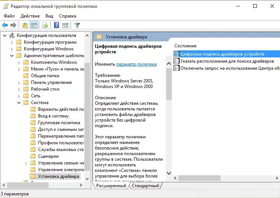This screenshot has width=280, height=198.
Task: Select 'Доступ к съемным' folder
Action: tap(61, 129)
